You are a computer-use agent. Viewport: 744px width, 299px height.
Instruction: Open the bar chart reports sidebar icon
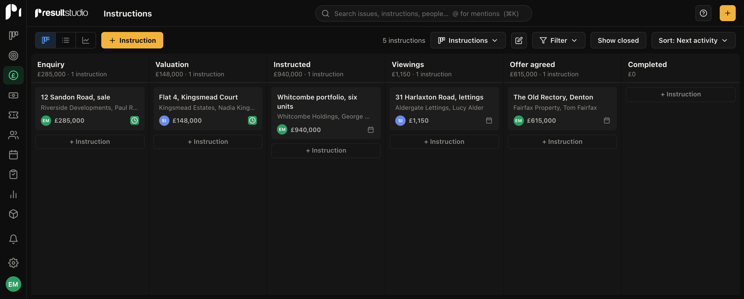[x=13, y=194]
